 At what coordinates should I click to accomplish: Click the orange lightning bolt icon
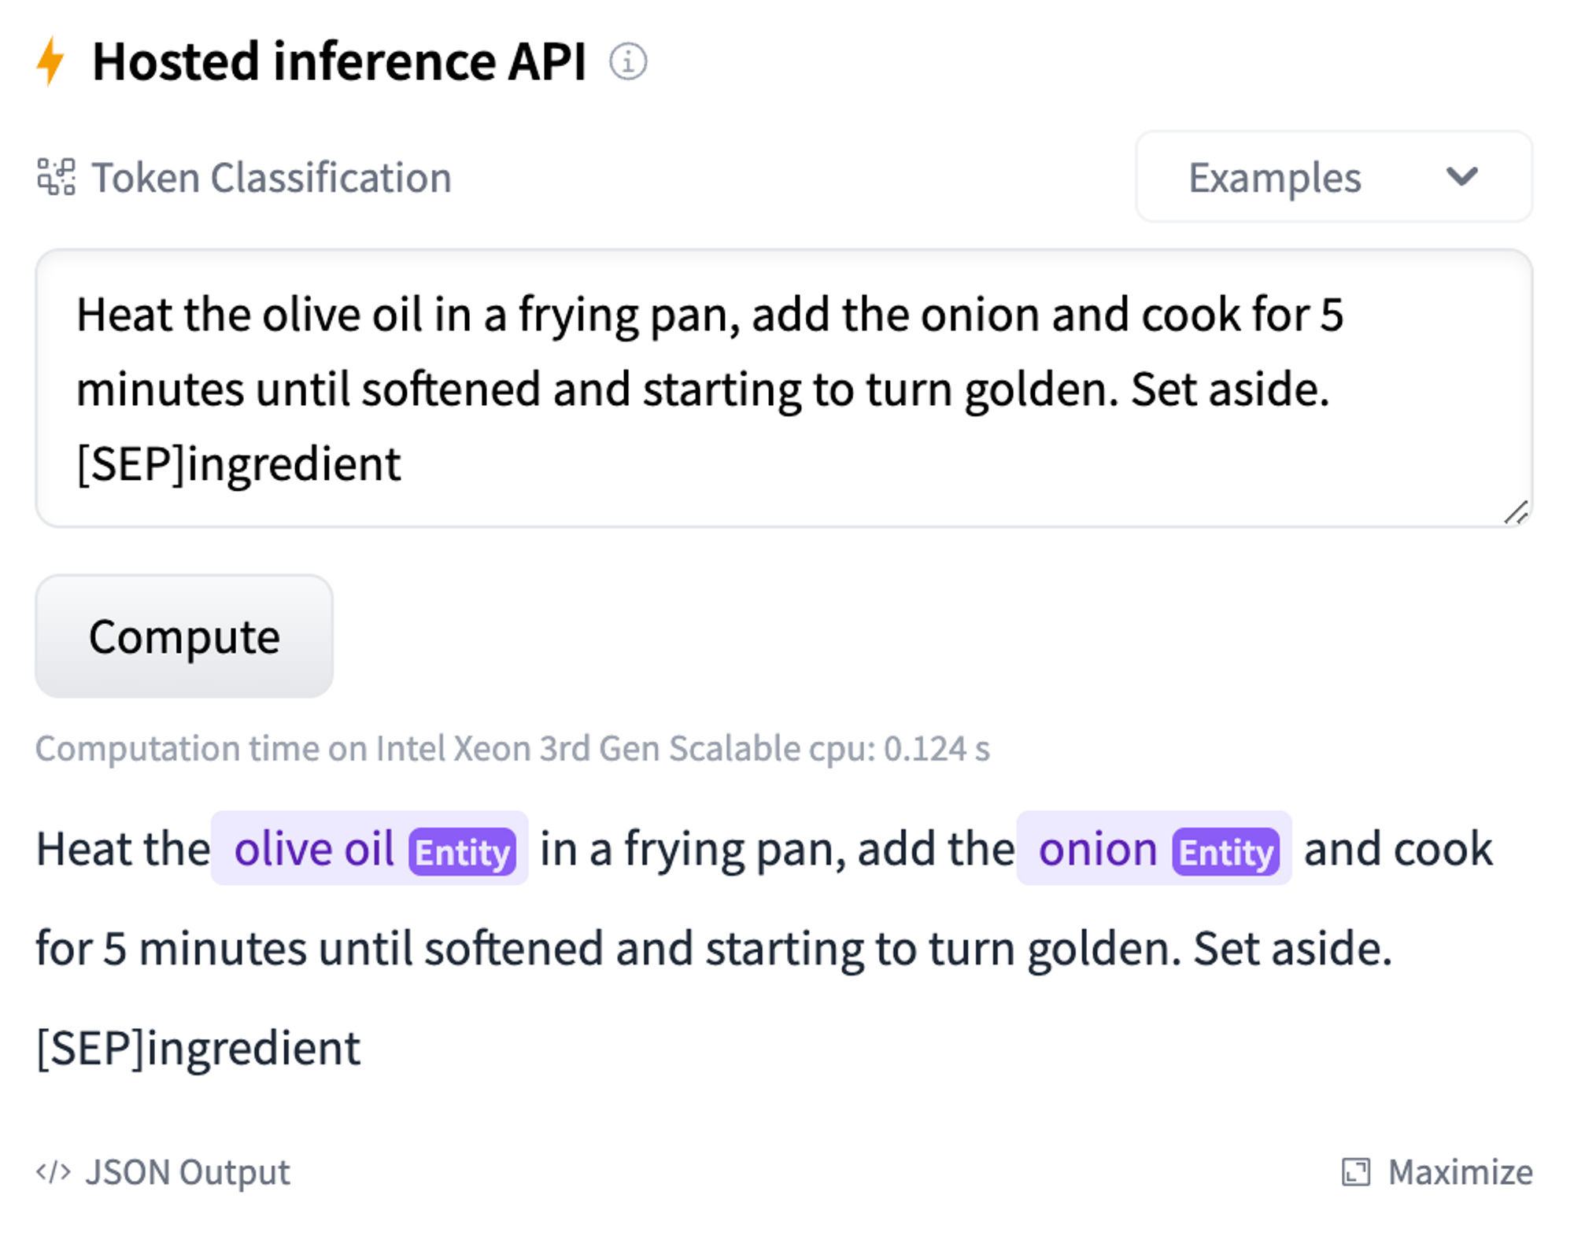click(50, 61)
